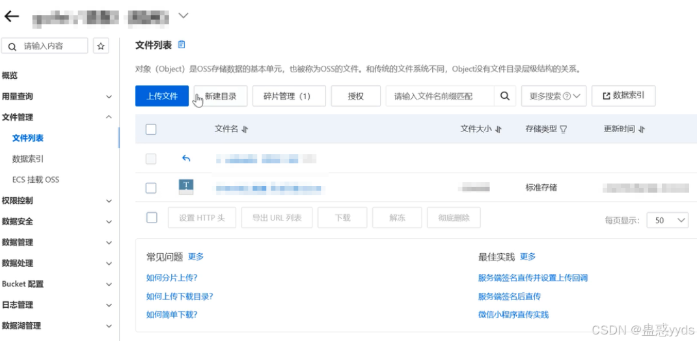The image size is (697, 341).
Task: Open 如何上传下载目录? link
Action: click(x=180, y=296)
